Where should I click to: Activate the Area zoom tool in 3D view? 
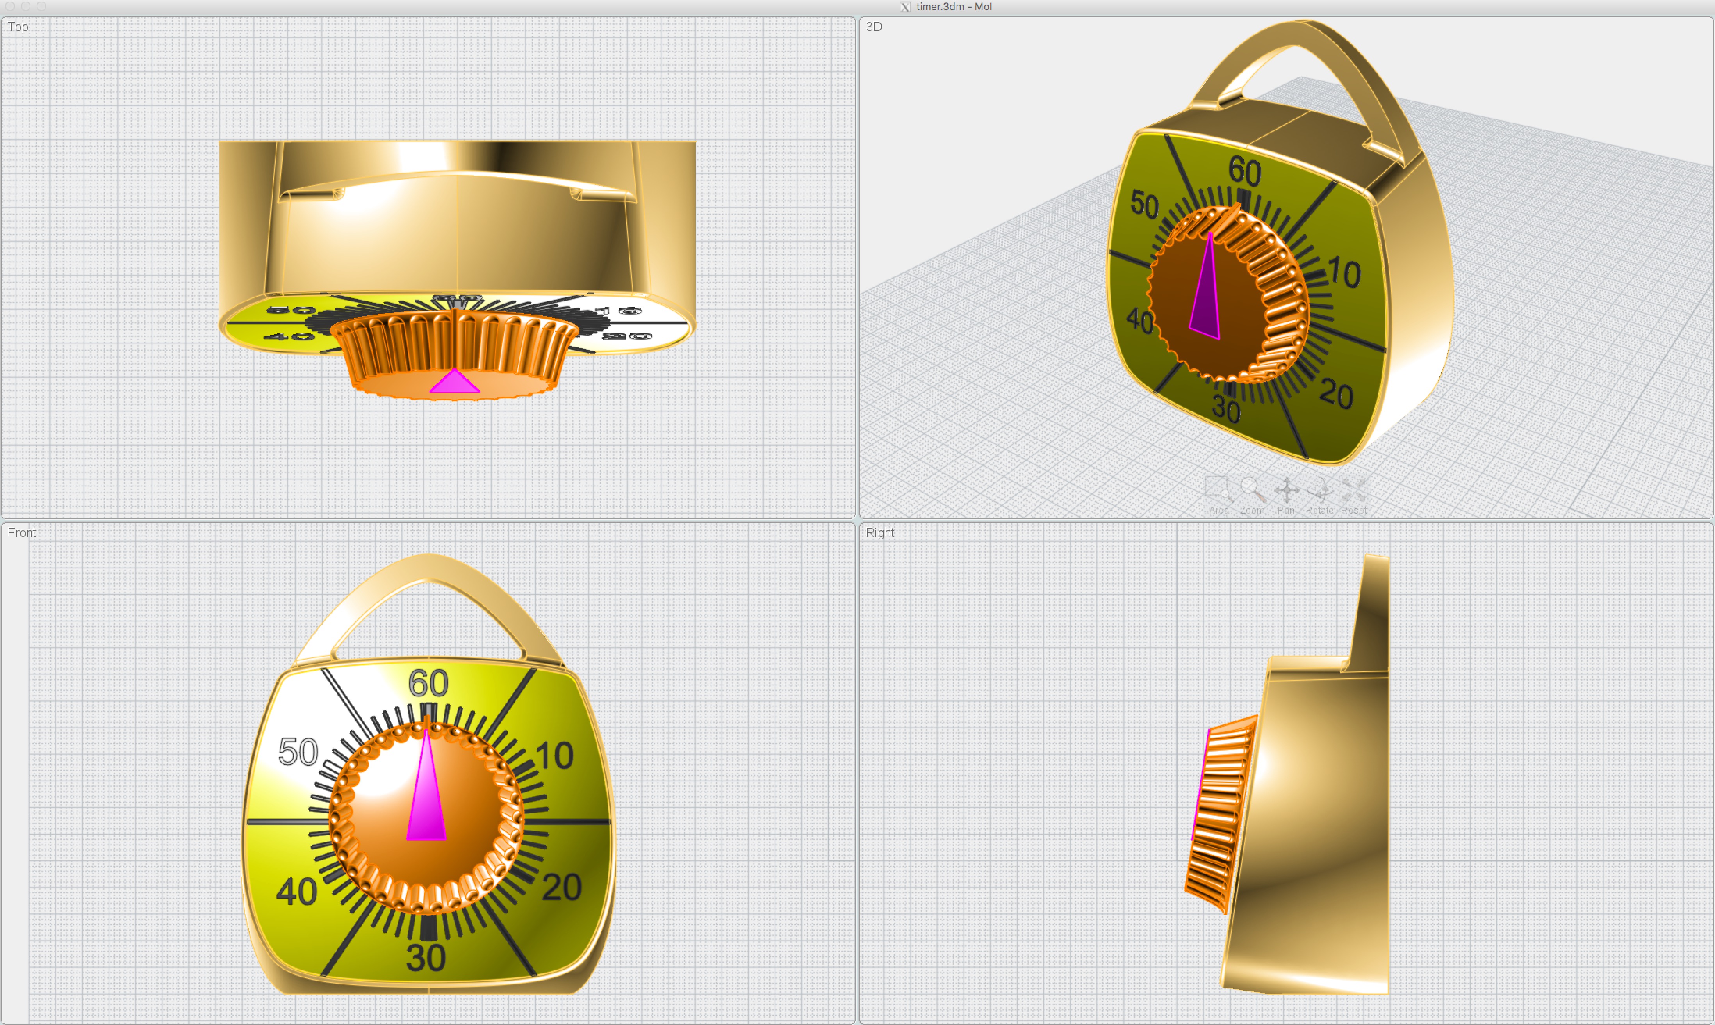pyautogui.click(x=1219, y=495)
